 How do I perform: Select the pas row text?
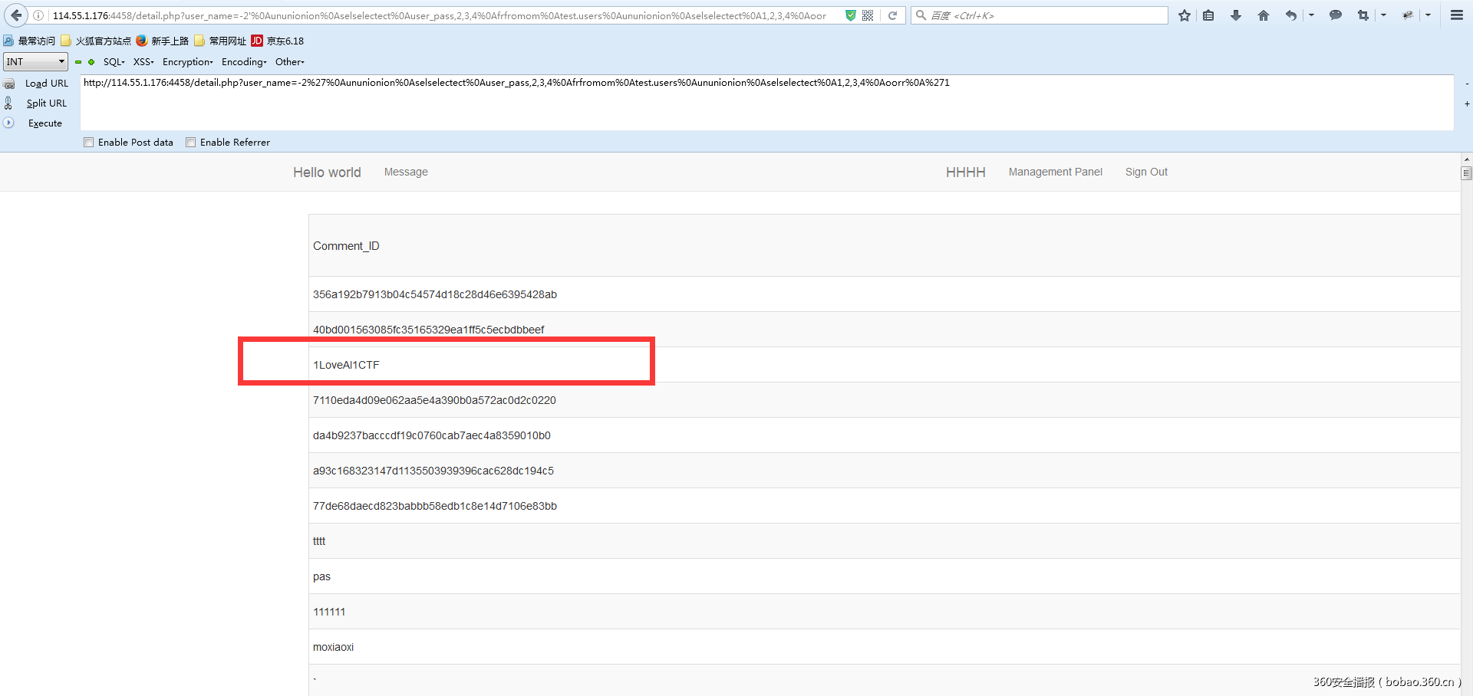pyautogui.click(x=321, y=576)
